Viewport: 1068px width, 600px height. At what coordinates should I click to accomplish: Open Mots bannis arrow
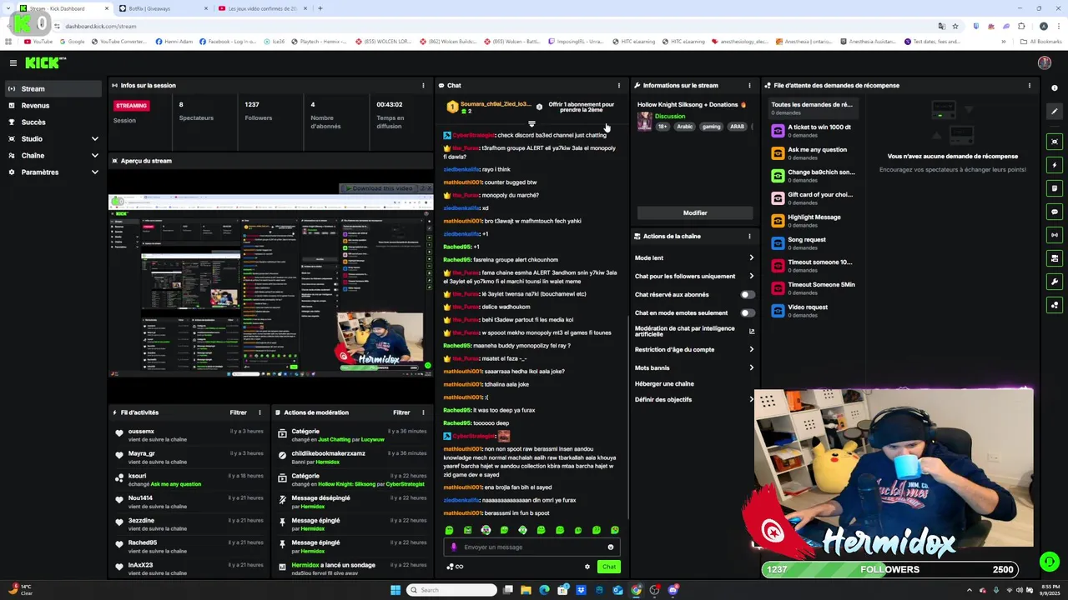(x=751, y=367)
